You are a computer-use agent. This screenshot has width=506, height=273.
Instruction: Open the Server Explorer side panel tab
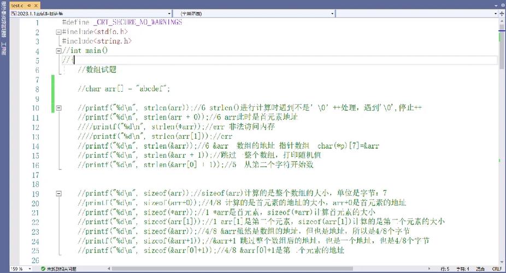click(4, 19)
